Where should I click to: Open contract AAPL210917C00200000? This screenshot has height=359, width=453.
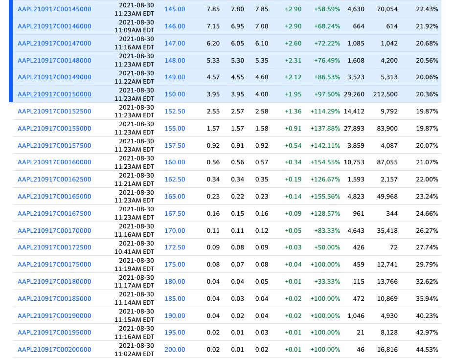[x=54, y=350]
